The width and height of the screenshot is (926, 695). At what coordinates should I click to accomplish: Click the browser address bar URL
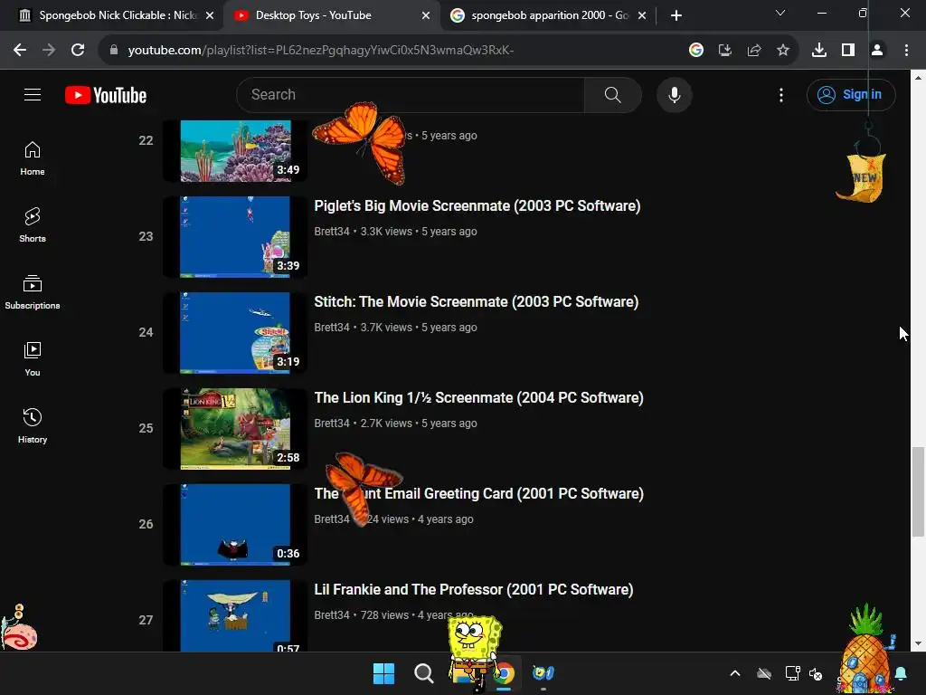(321, 50)
